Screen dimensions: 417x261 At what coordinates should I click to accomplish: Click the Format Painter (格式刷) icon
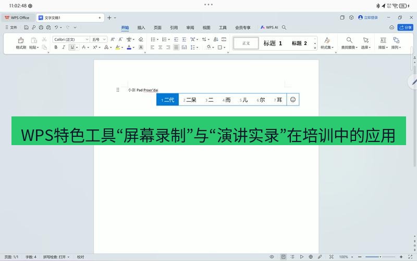pos(21,40)
